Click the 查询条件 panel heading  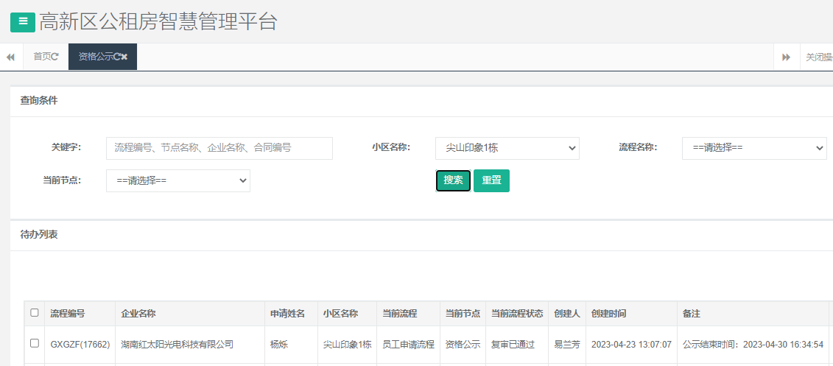pos(39,100)
